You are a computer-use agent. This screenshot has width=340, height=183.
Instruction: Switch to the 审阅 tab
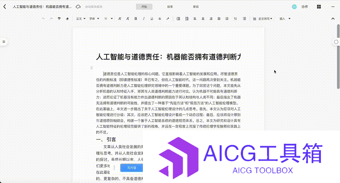(x=196, y=7)
